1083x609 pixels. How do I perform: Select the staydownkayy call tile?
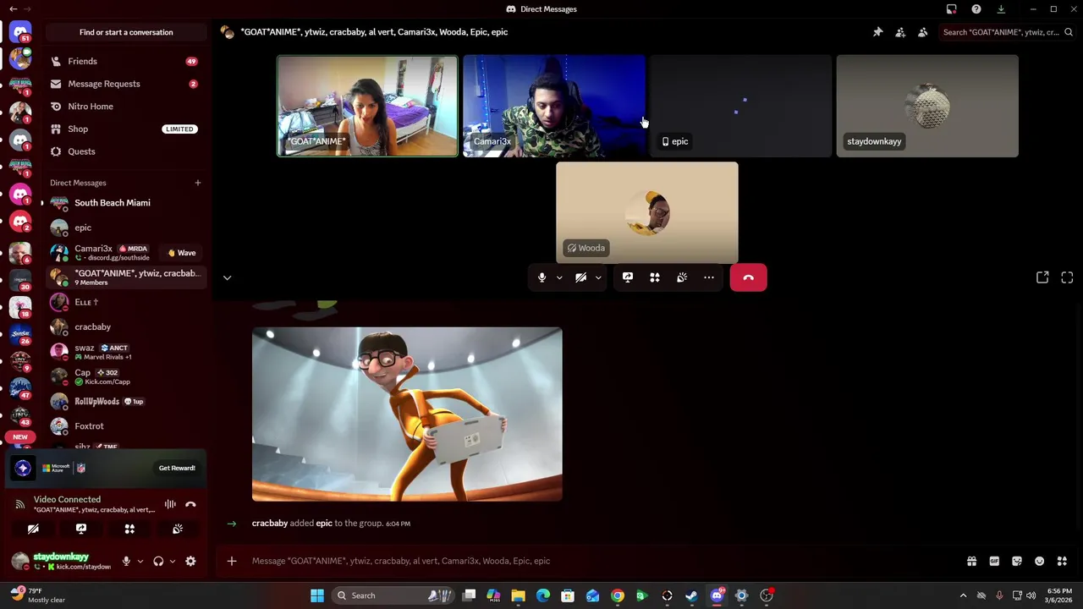click(927, 106)
